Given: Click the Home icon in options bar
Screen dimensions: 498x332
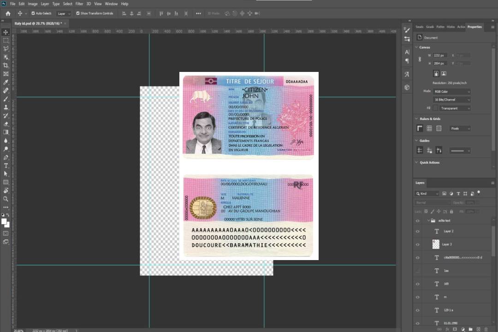Looking at the screenshot, I should click(8, 13).
